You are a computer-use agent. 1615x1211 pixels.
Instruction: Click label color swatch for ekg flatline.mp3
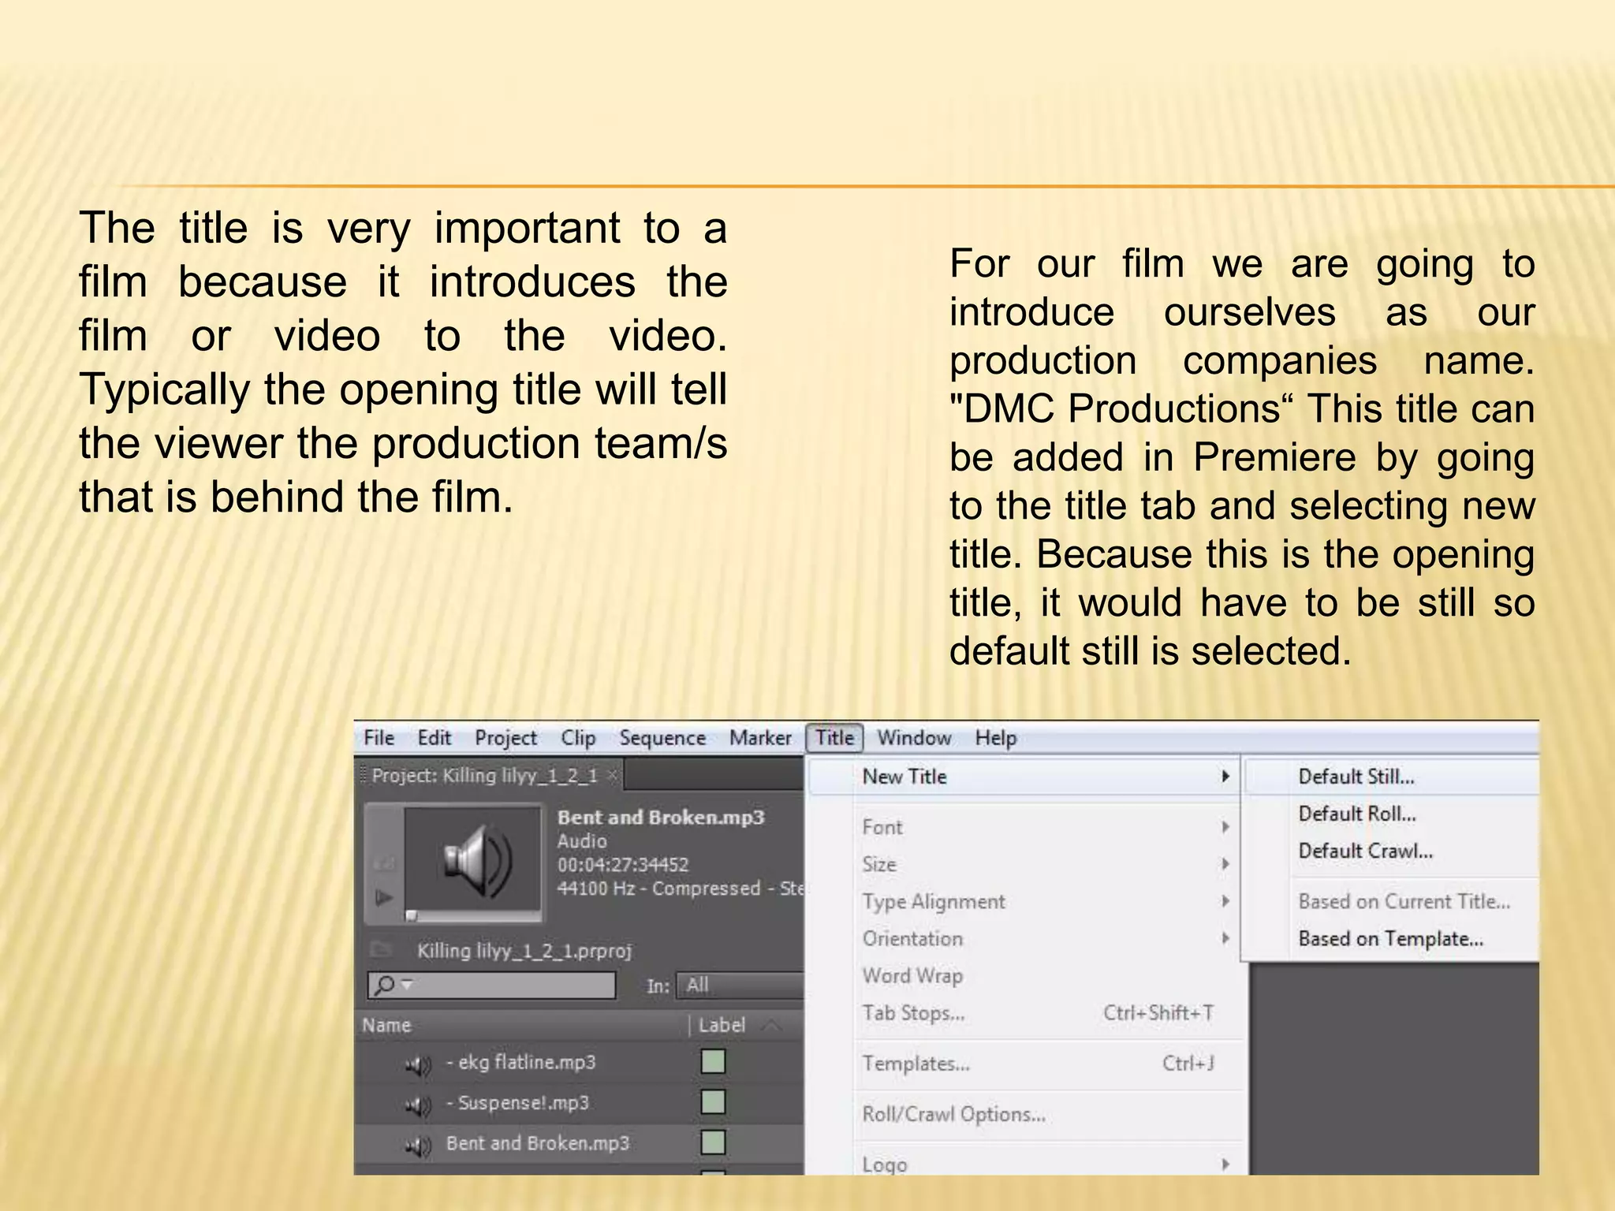pyautogui.click(x=713, y=1062)
